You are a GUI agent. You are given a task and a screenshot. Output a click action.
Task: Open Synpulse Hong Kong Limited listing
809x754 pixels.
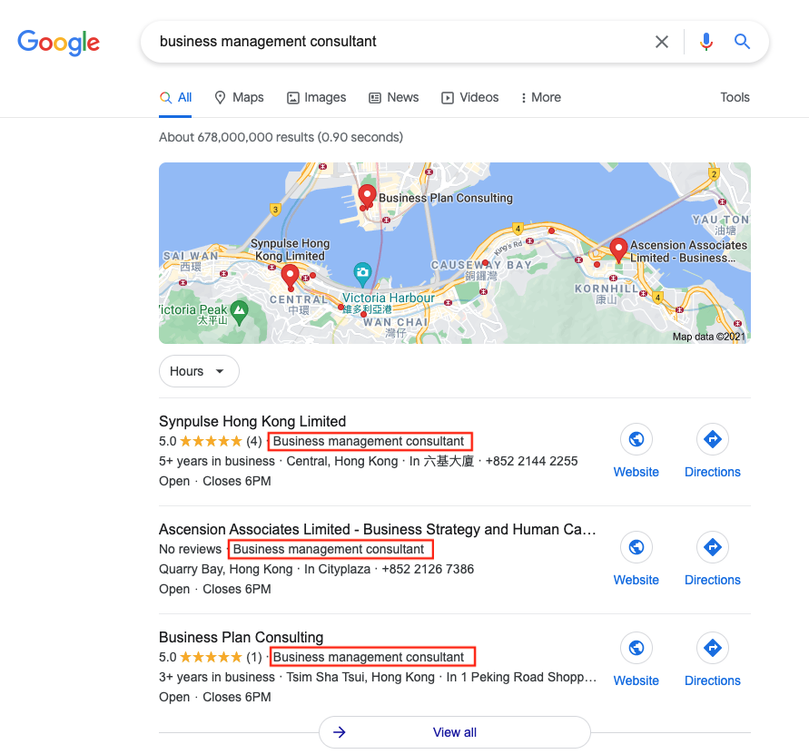pos(252,421)
